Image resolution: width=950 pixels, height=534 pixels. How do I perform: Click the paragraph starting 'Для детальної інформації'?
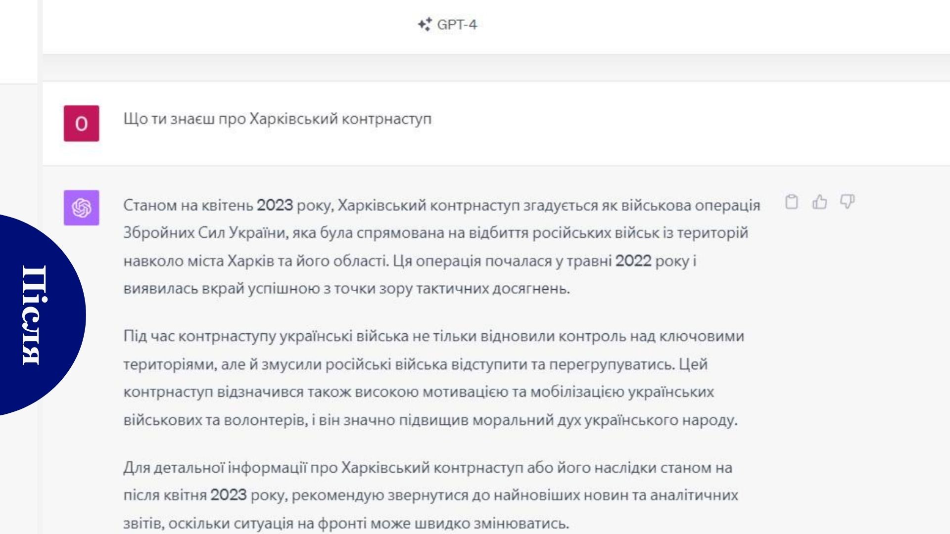click(x=430, y=495)
